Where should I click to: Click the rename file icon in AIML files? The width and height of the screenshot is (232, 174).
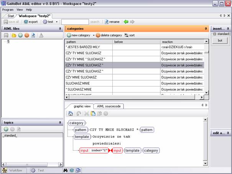point(33,36)
